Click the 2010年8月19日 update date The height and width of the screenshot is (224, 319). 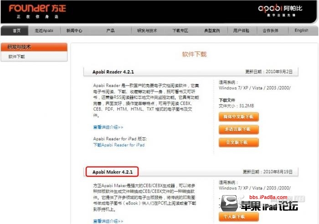click(278, 172)
